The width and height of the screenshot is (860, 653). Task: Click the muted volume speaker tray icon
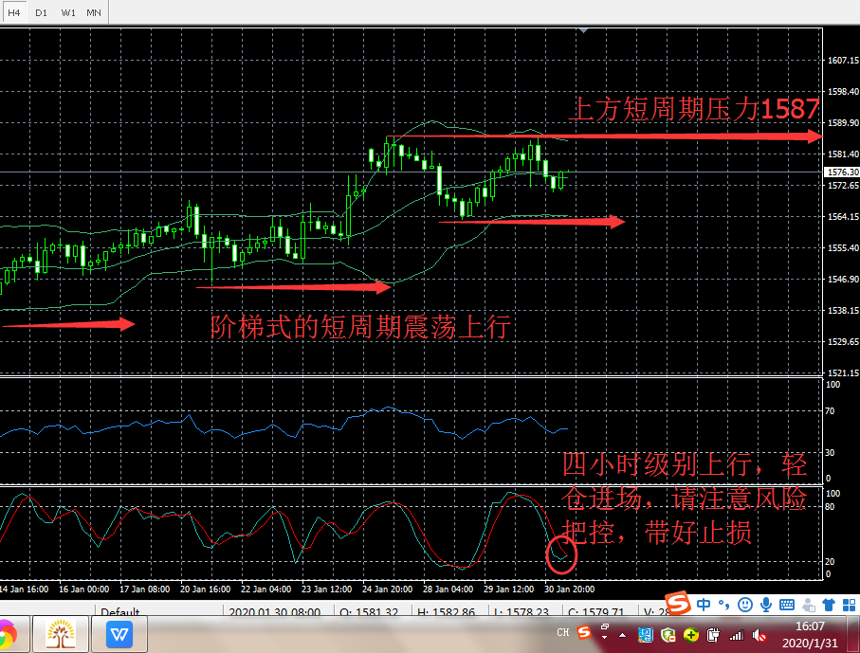759,635
